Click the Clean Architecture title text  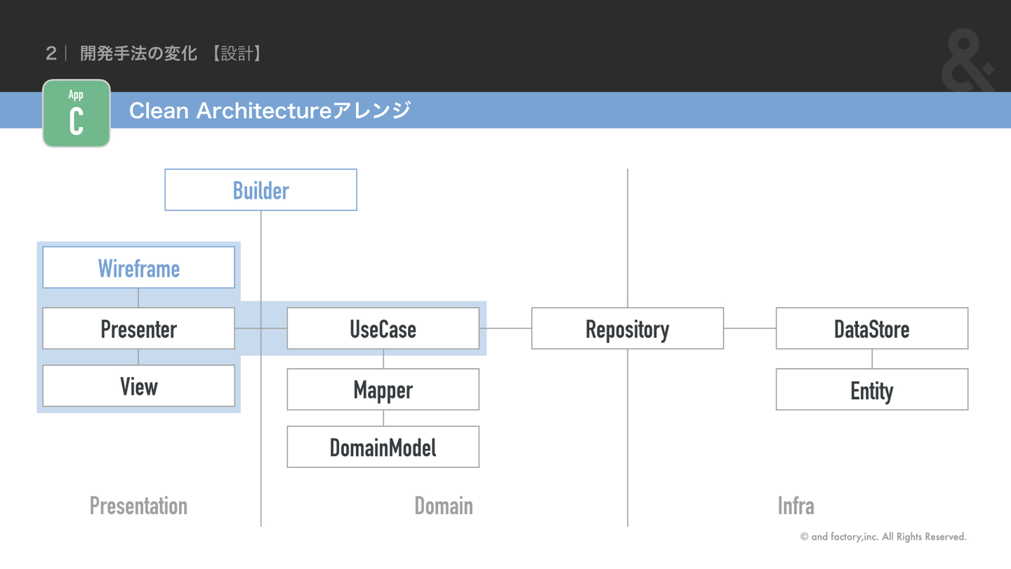pyautogui.click(x=270, y=110)
